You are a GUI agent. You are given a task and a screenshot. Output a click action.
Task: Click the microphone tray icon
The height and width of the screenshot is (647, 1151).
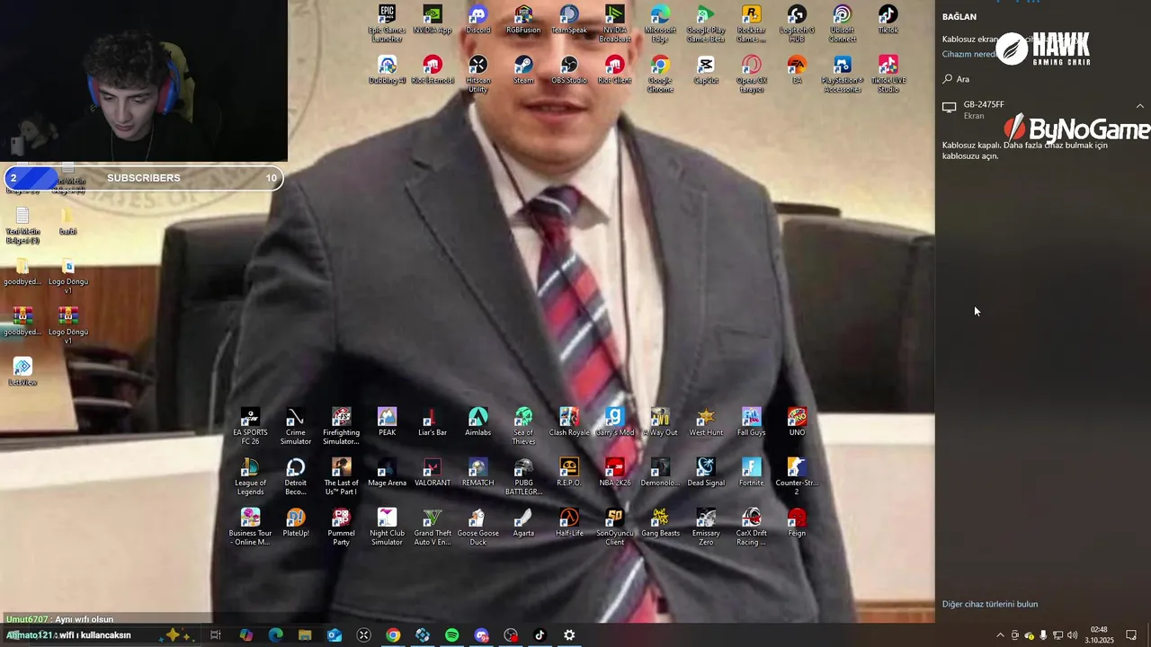click(1043, 635)
